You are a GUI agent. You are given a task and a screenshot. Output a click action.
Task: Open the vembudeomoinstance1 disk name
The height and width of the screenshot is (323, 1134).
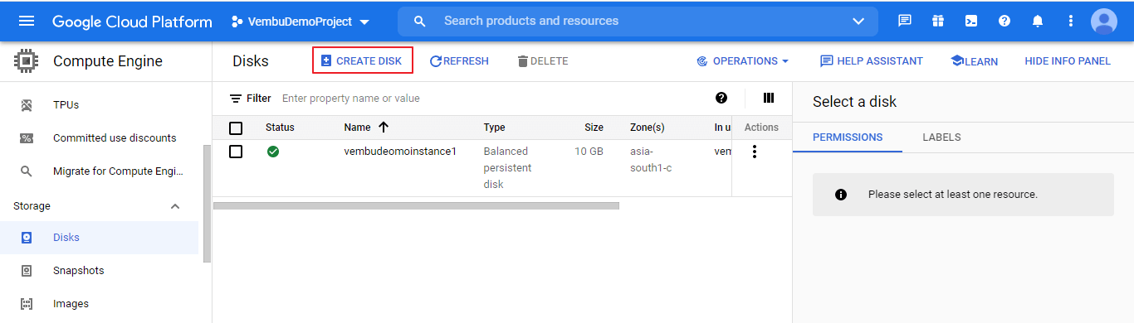pos(400,152)
